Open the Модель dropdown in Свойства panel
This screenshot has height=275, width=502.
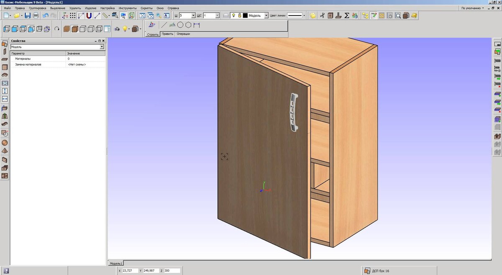coord(57,47)
